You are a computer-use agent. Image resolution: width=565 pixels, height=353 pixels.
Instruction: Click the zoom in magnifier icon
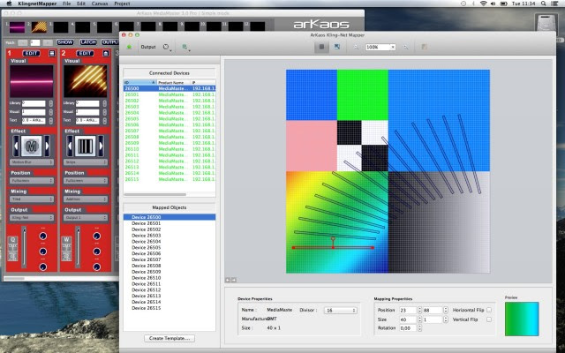(x=406, y=47)
